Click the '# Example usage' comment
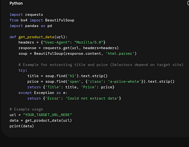Screen dimensions: 189x147 [x=26, y=109]
